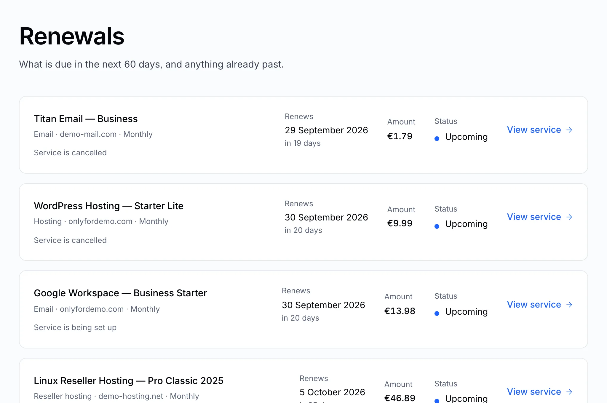
Task: Click the 'Upcoming' status text for WordPress Hosting
Action: pyautogui.click(x=467, y=224)
